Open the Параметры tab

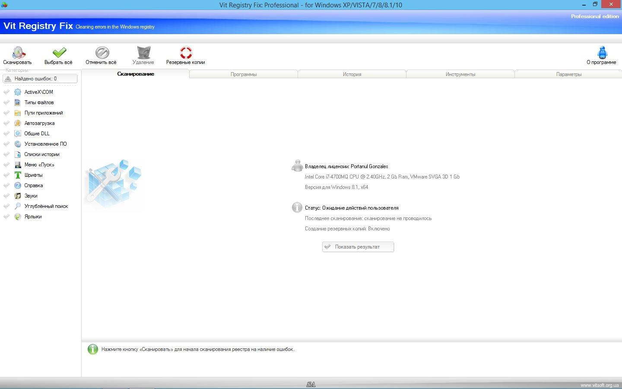[568, 74]
